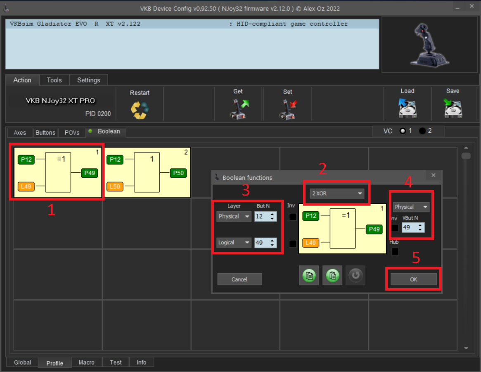
Task: Select the Profile bottom tab
Action: coord(55,363)
